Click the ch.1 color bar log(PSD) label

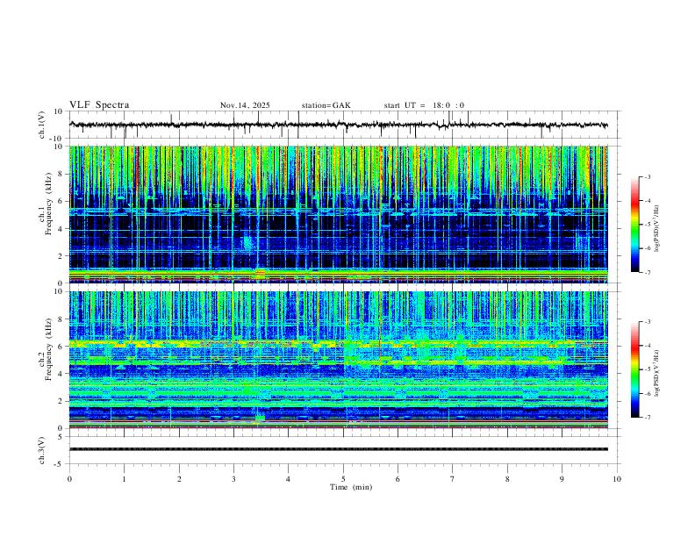(x=656, y=229)
